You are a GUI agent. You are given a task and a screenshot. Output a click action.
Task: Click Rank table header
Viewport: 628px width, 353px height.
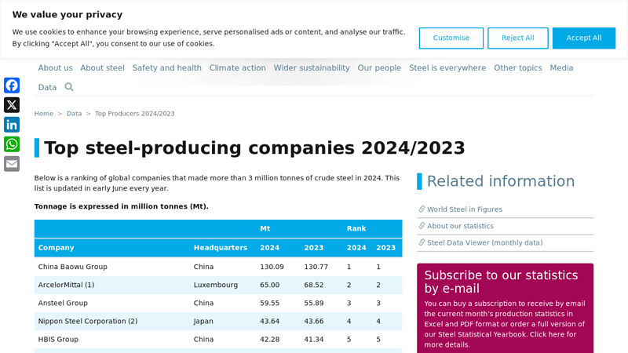coord(356,228)
